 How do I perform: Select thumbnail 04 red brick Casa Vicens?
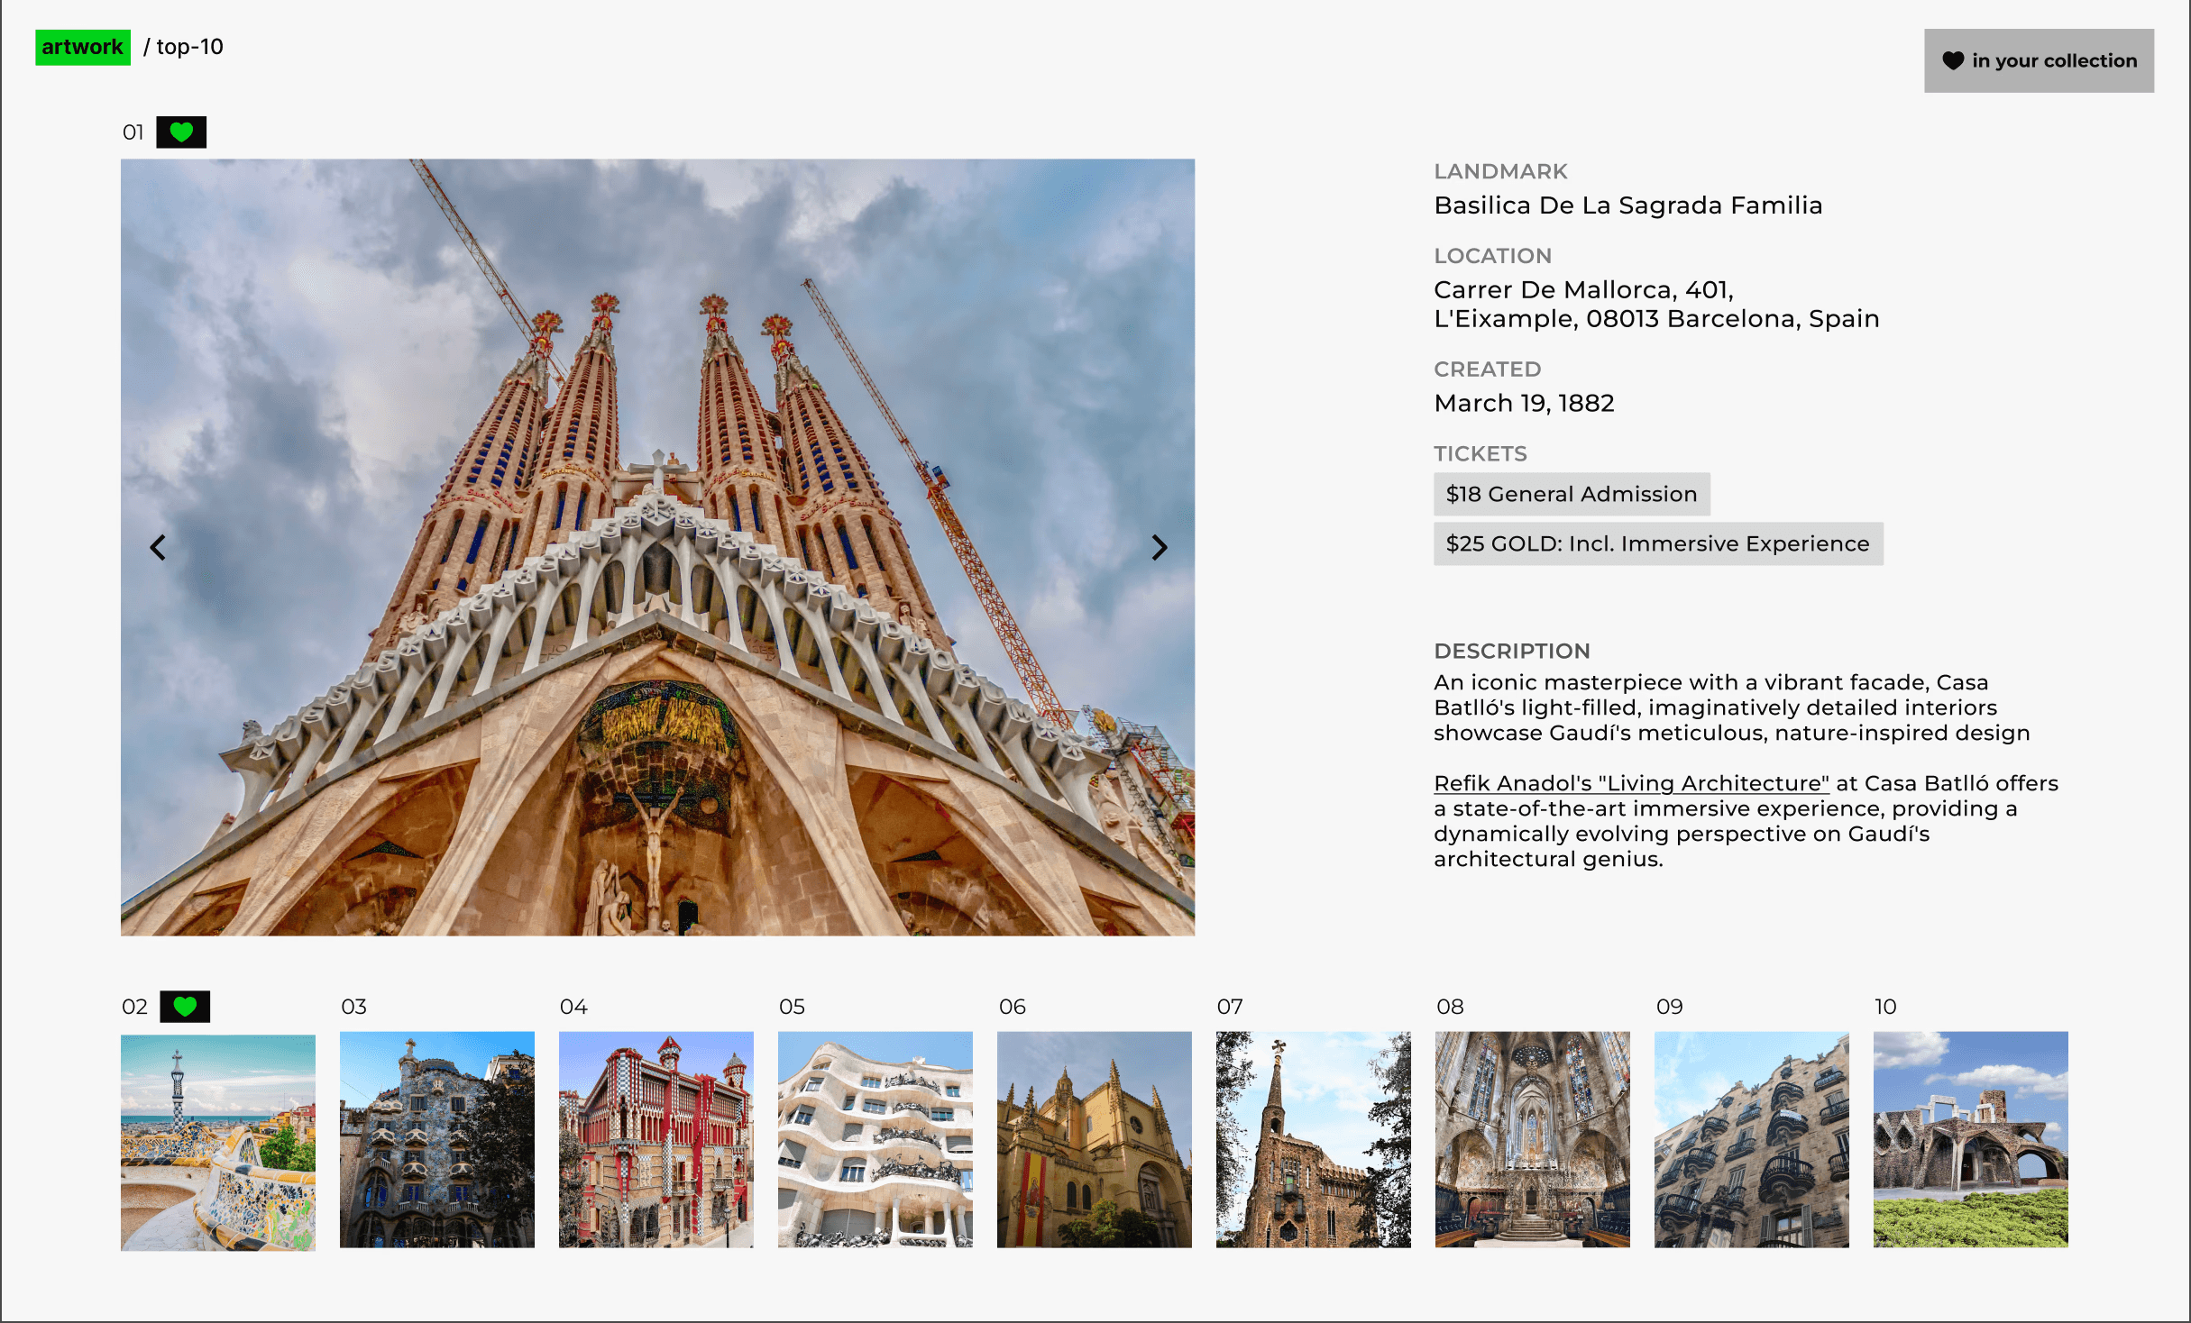tap(656, 1139)
